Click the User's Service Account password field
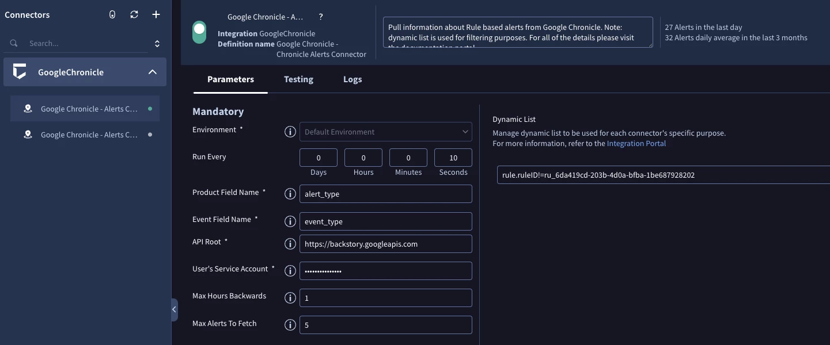This screenshot has width=830, height=345. [x=386, y=271]
